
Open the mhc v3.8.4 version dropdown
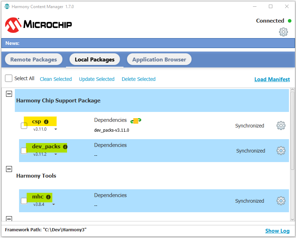pyautogui.click(x=54, y=204)
